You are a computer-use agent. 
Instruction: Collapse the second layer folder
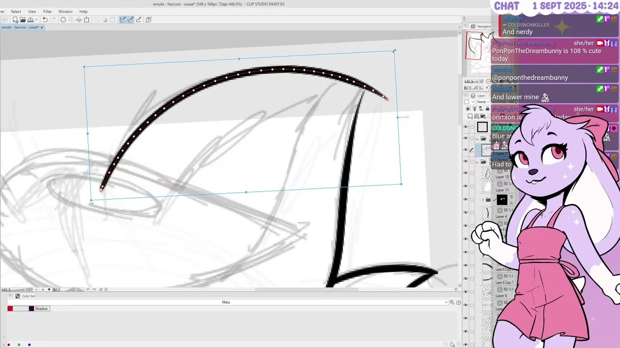477,162
